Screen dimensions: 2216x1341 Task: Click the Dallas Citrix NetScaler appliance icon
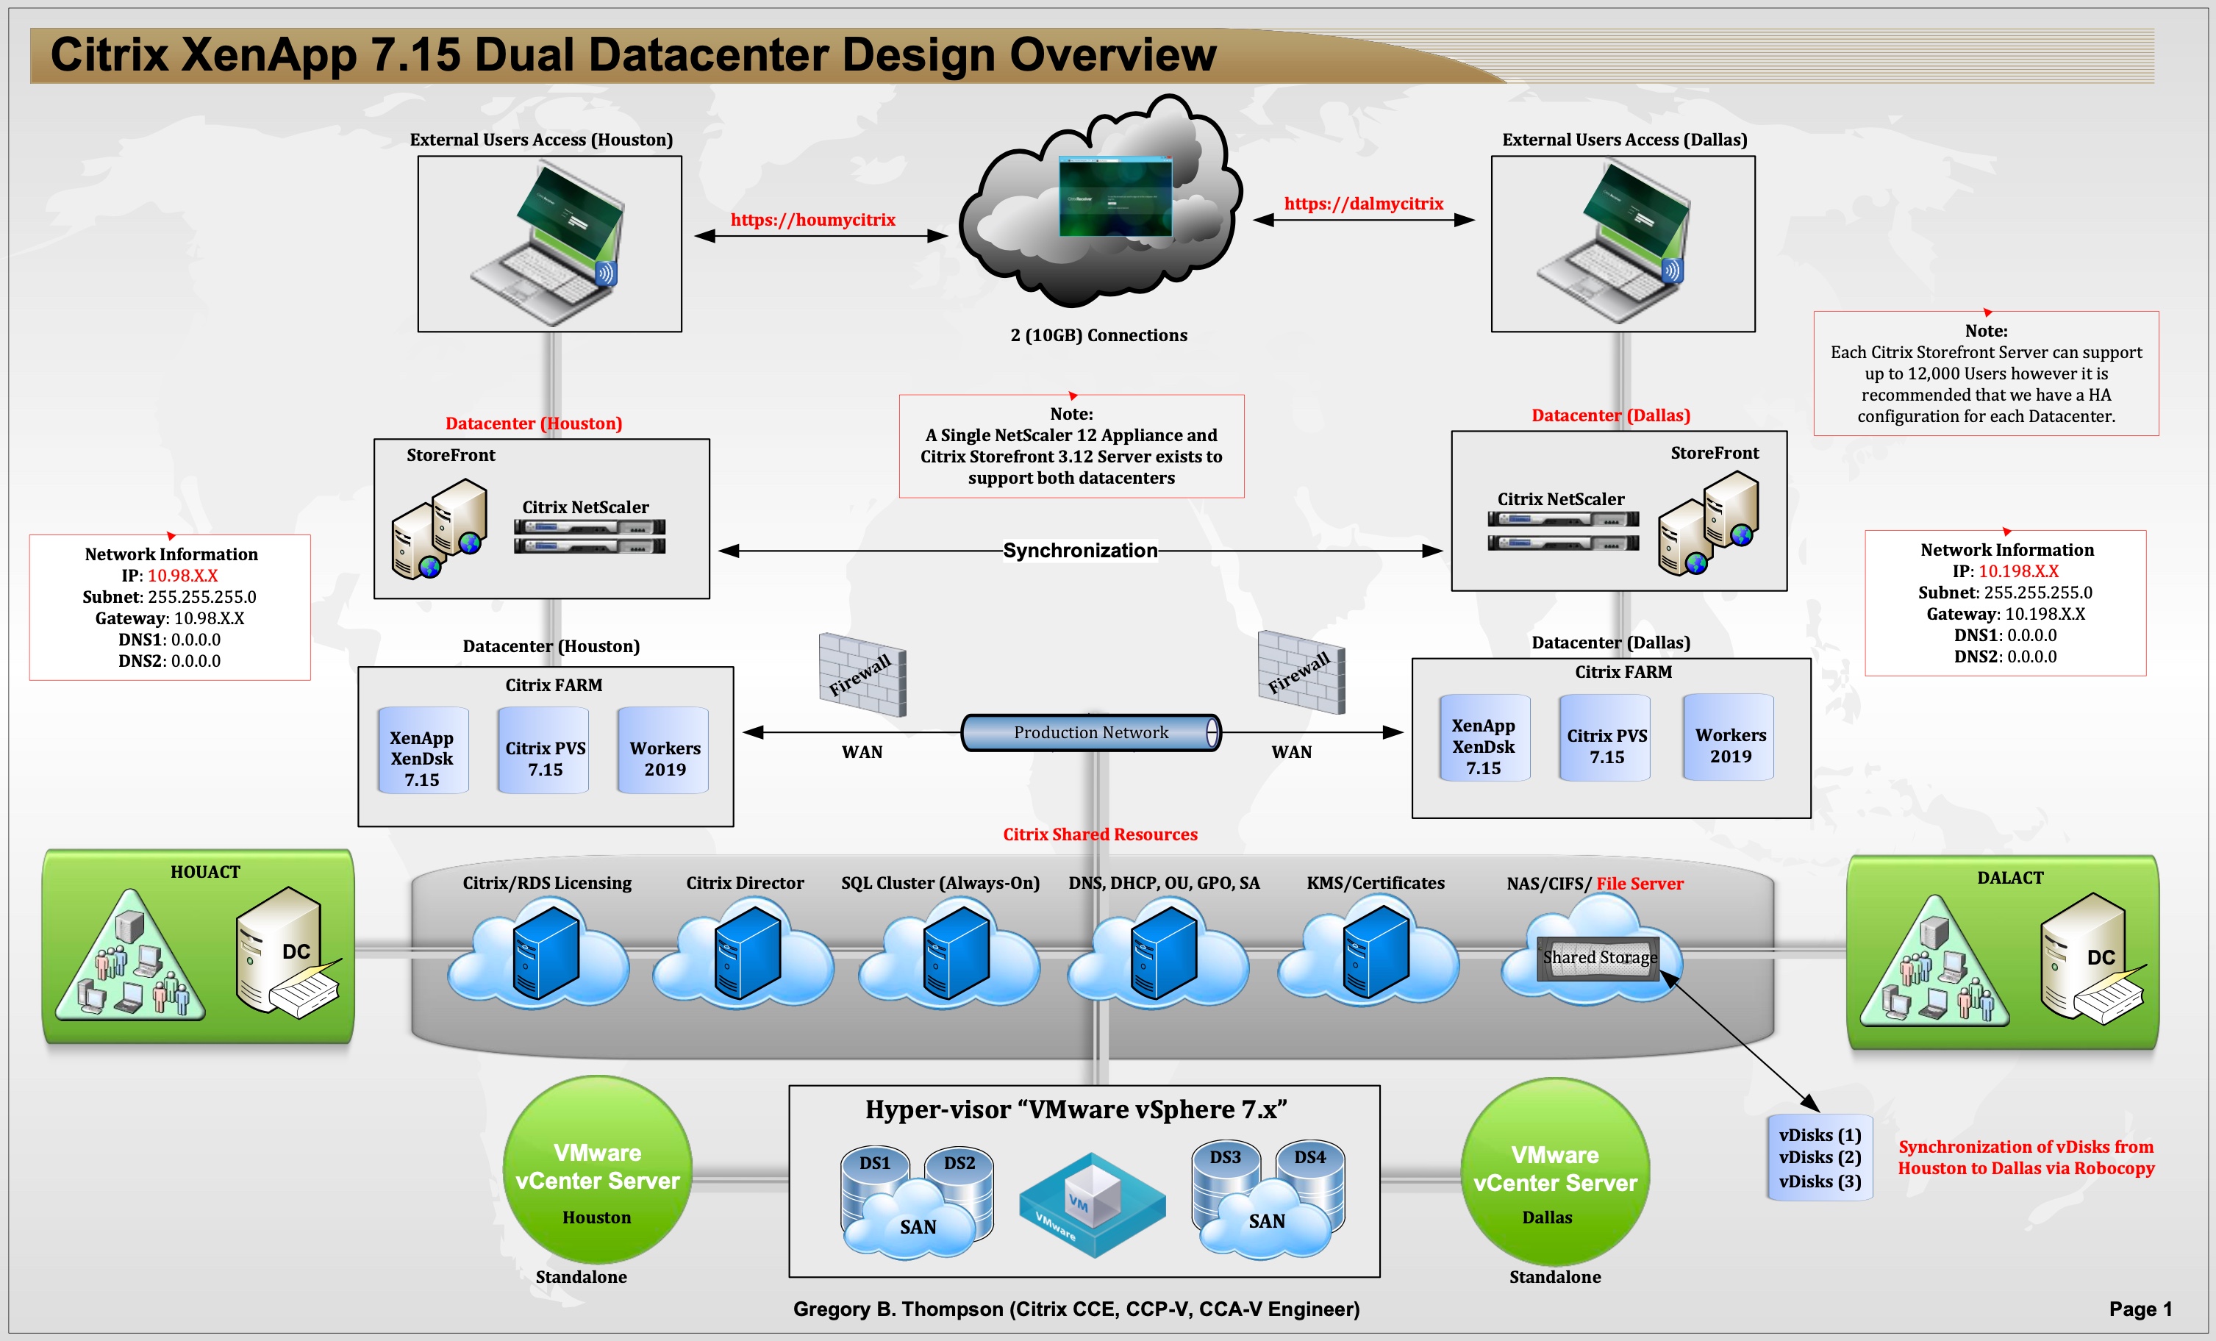coord(1563,531)
